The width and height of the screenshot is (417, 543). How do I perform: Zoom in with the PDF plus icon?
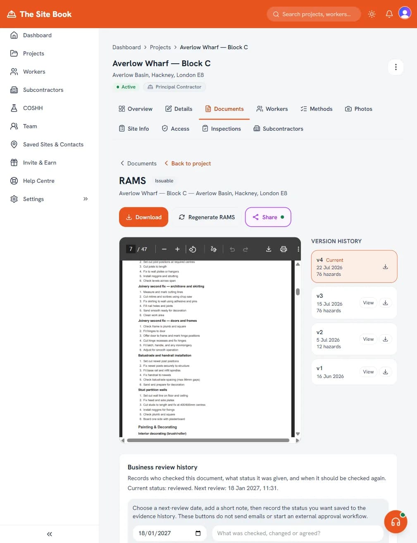coord(177,249)
